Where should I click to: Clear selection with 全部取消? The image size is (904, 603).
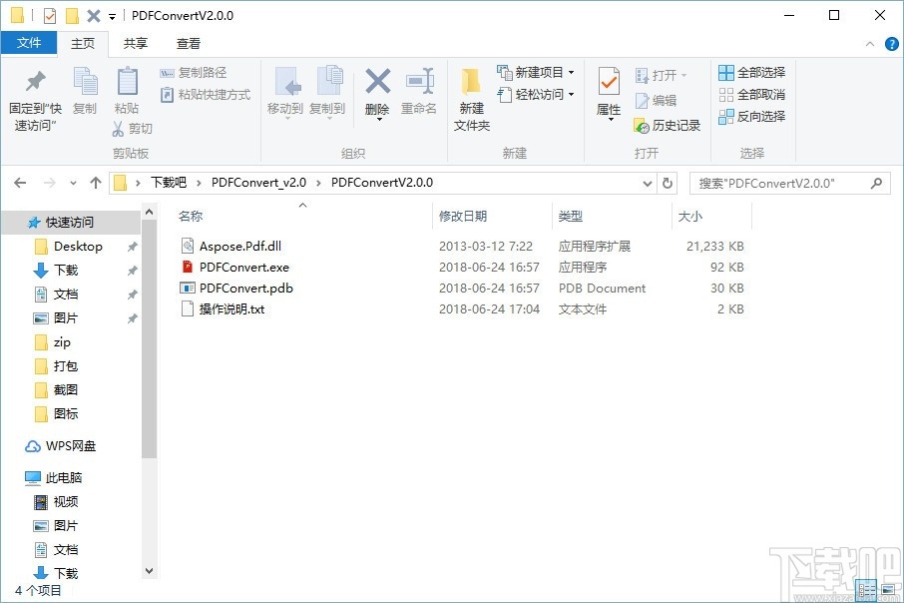click(751, 95)
